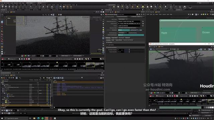The height and width of the screenshot is (120, 214).
Task: Select the highlighted thumbnail in left render gallery
Action: [90, 65]
